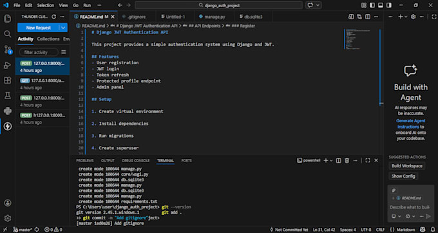The height and width of the screenshot is (233, 438).
Task: Select the Thunder Client lightning icon
Action: (x=8, y=126)
